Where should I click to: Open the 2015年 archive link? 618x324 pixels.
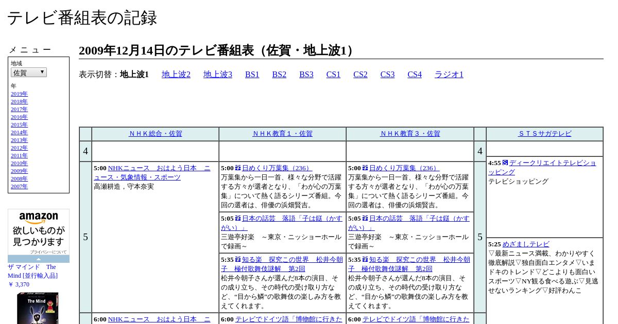pos(19,125)
